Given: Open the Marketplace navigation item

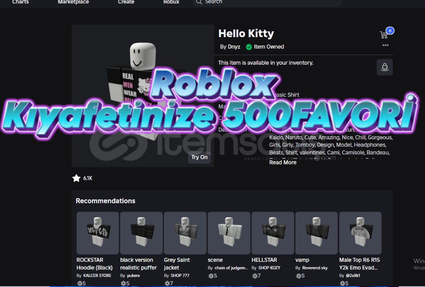Looking at the screenshot, I should 73,2.
